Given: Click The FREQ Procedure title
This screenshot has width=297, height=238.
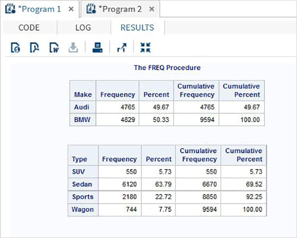Looking at the screenshot, I should point(167,67).
